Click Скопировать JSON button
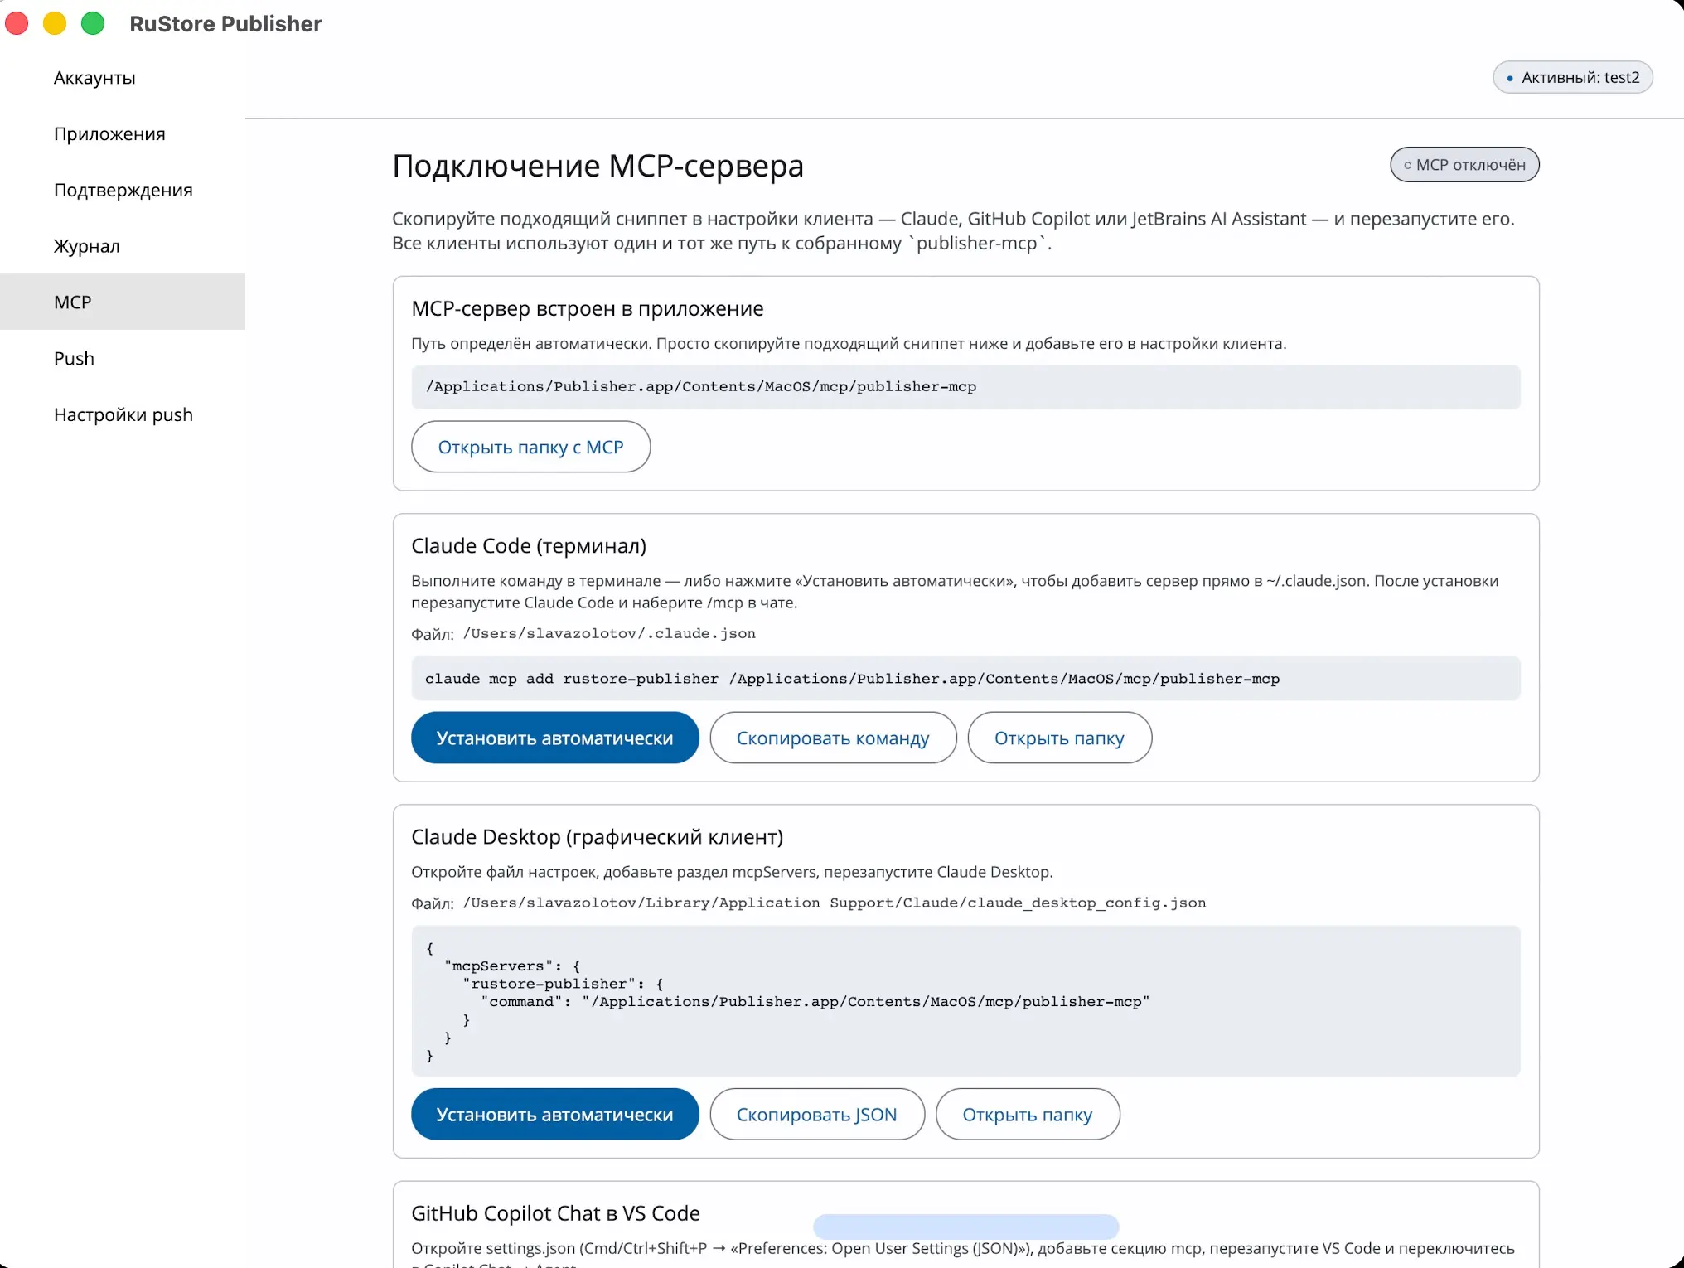The width and height of the screenshot is (1684, 1268). (816, 1114)
